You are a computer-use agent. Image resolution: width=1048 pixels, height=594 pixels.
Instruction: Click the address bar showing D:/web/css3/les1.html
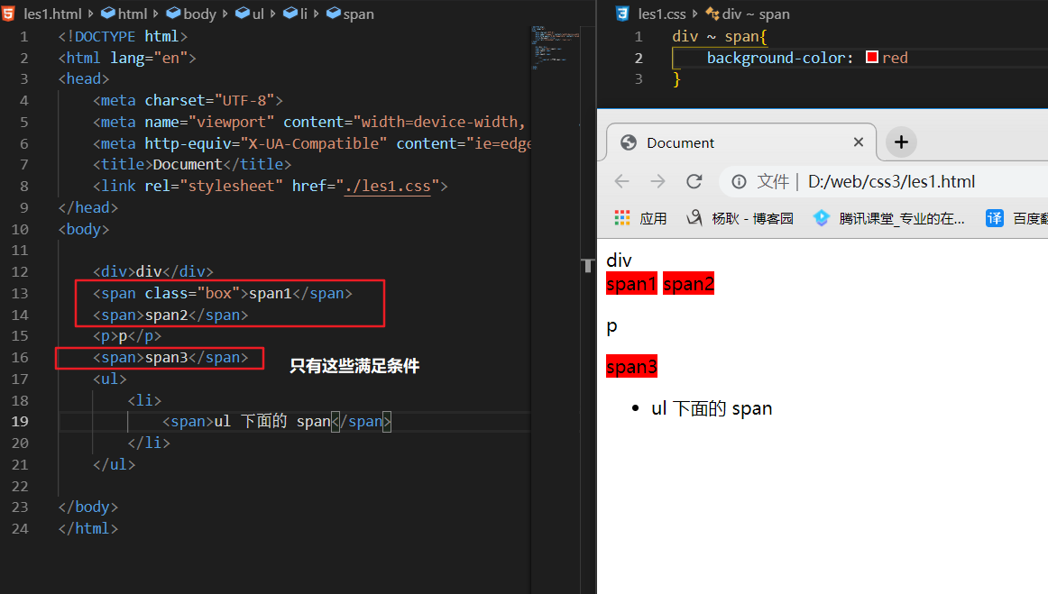(891, 182)
